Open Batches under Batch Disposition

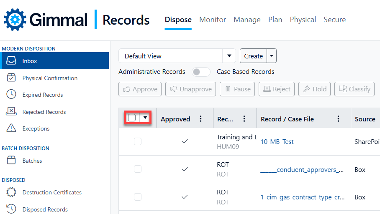32,161
